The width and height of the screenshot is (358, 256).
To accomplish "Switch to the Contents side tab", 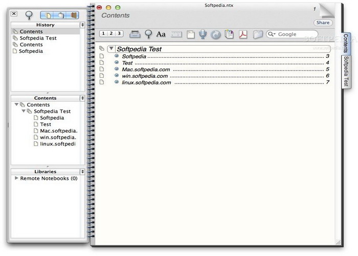I will coord(346,43).
